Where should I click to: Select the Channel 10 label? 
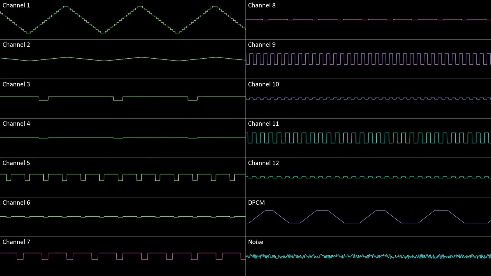point(264,84)
